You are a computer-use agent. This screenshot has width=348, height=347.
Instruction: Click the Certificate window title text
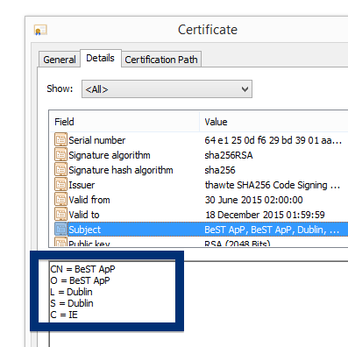(208, 30)
